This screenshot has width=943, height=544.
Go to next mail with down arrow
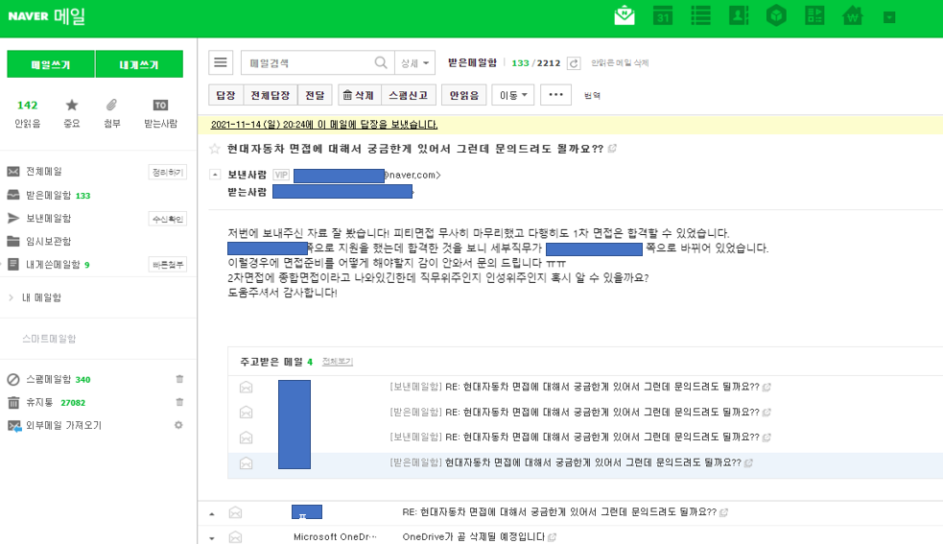coord(212,538)
